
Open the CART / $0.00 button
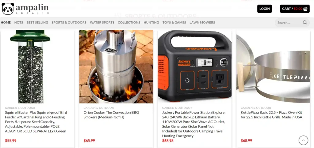[295, 9]
